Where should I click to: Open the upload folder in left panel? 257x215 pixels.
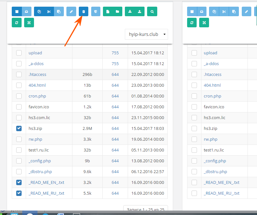click(35, 53)
